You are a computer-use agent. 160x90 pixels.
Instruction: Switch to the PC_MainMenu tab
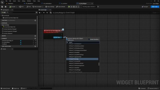click(x=29, y=3)
